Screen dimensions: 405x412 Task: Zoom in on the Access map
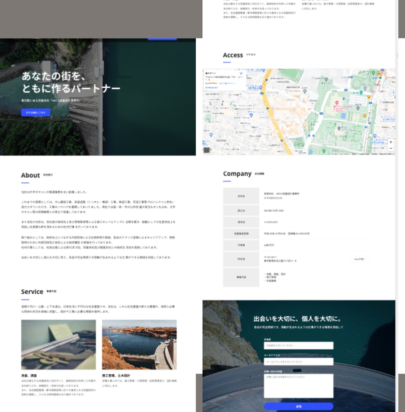pos(391,142)
